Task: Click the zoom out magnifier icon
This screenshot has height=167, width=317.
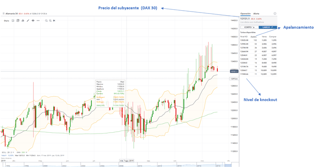Action: (x=46, y=20)
